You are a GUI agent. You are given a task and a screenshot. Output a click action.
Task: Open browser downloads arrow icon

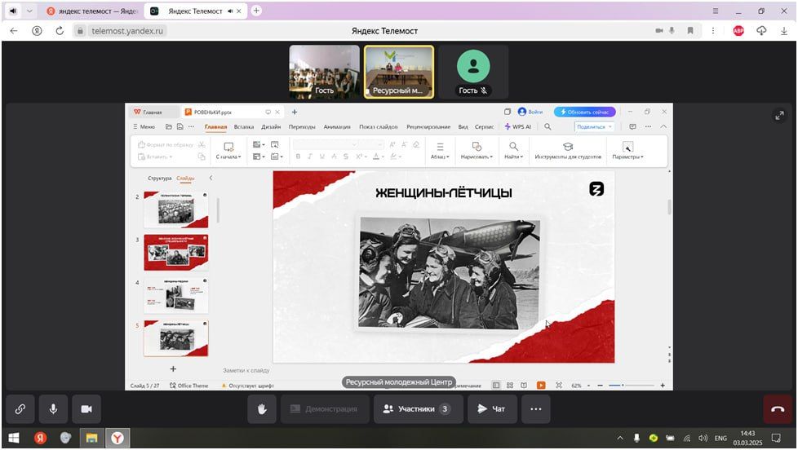pyautogui.click(x=784, y=30)
